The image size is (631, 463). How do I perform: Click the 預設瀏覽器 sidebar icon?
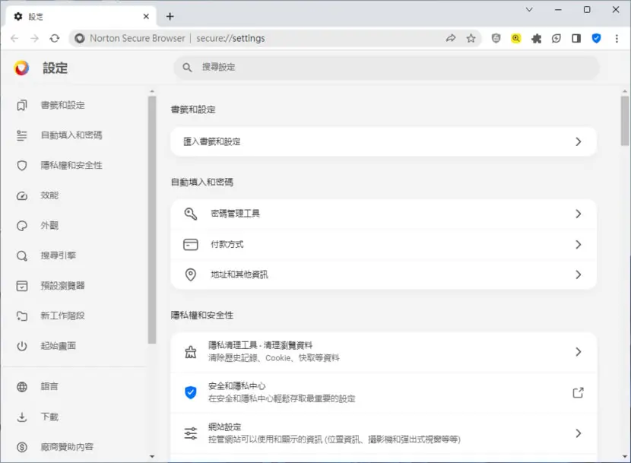click(x=22, y=286)
